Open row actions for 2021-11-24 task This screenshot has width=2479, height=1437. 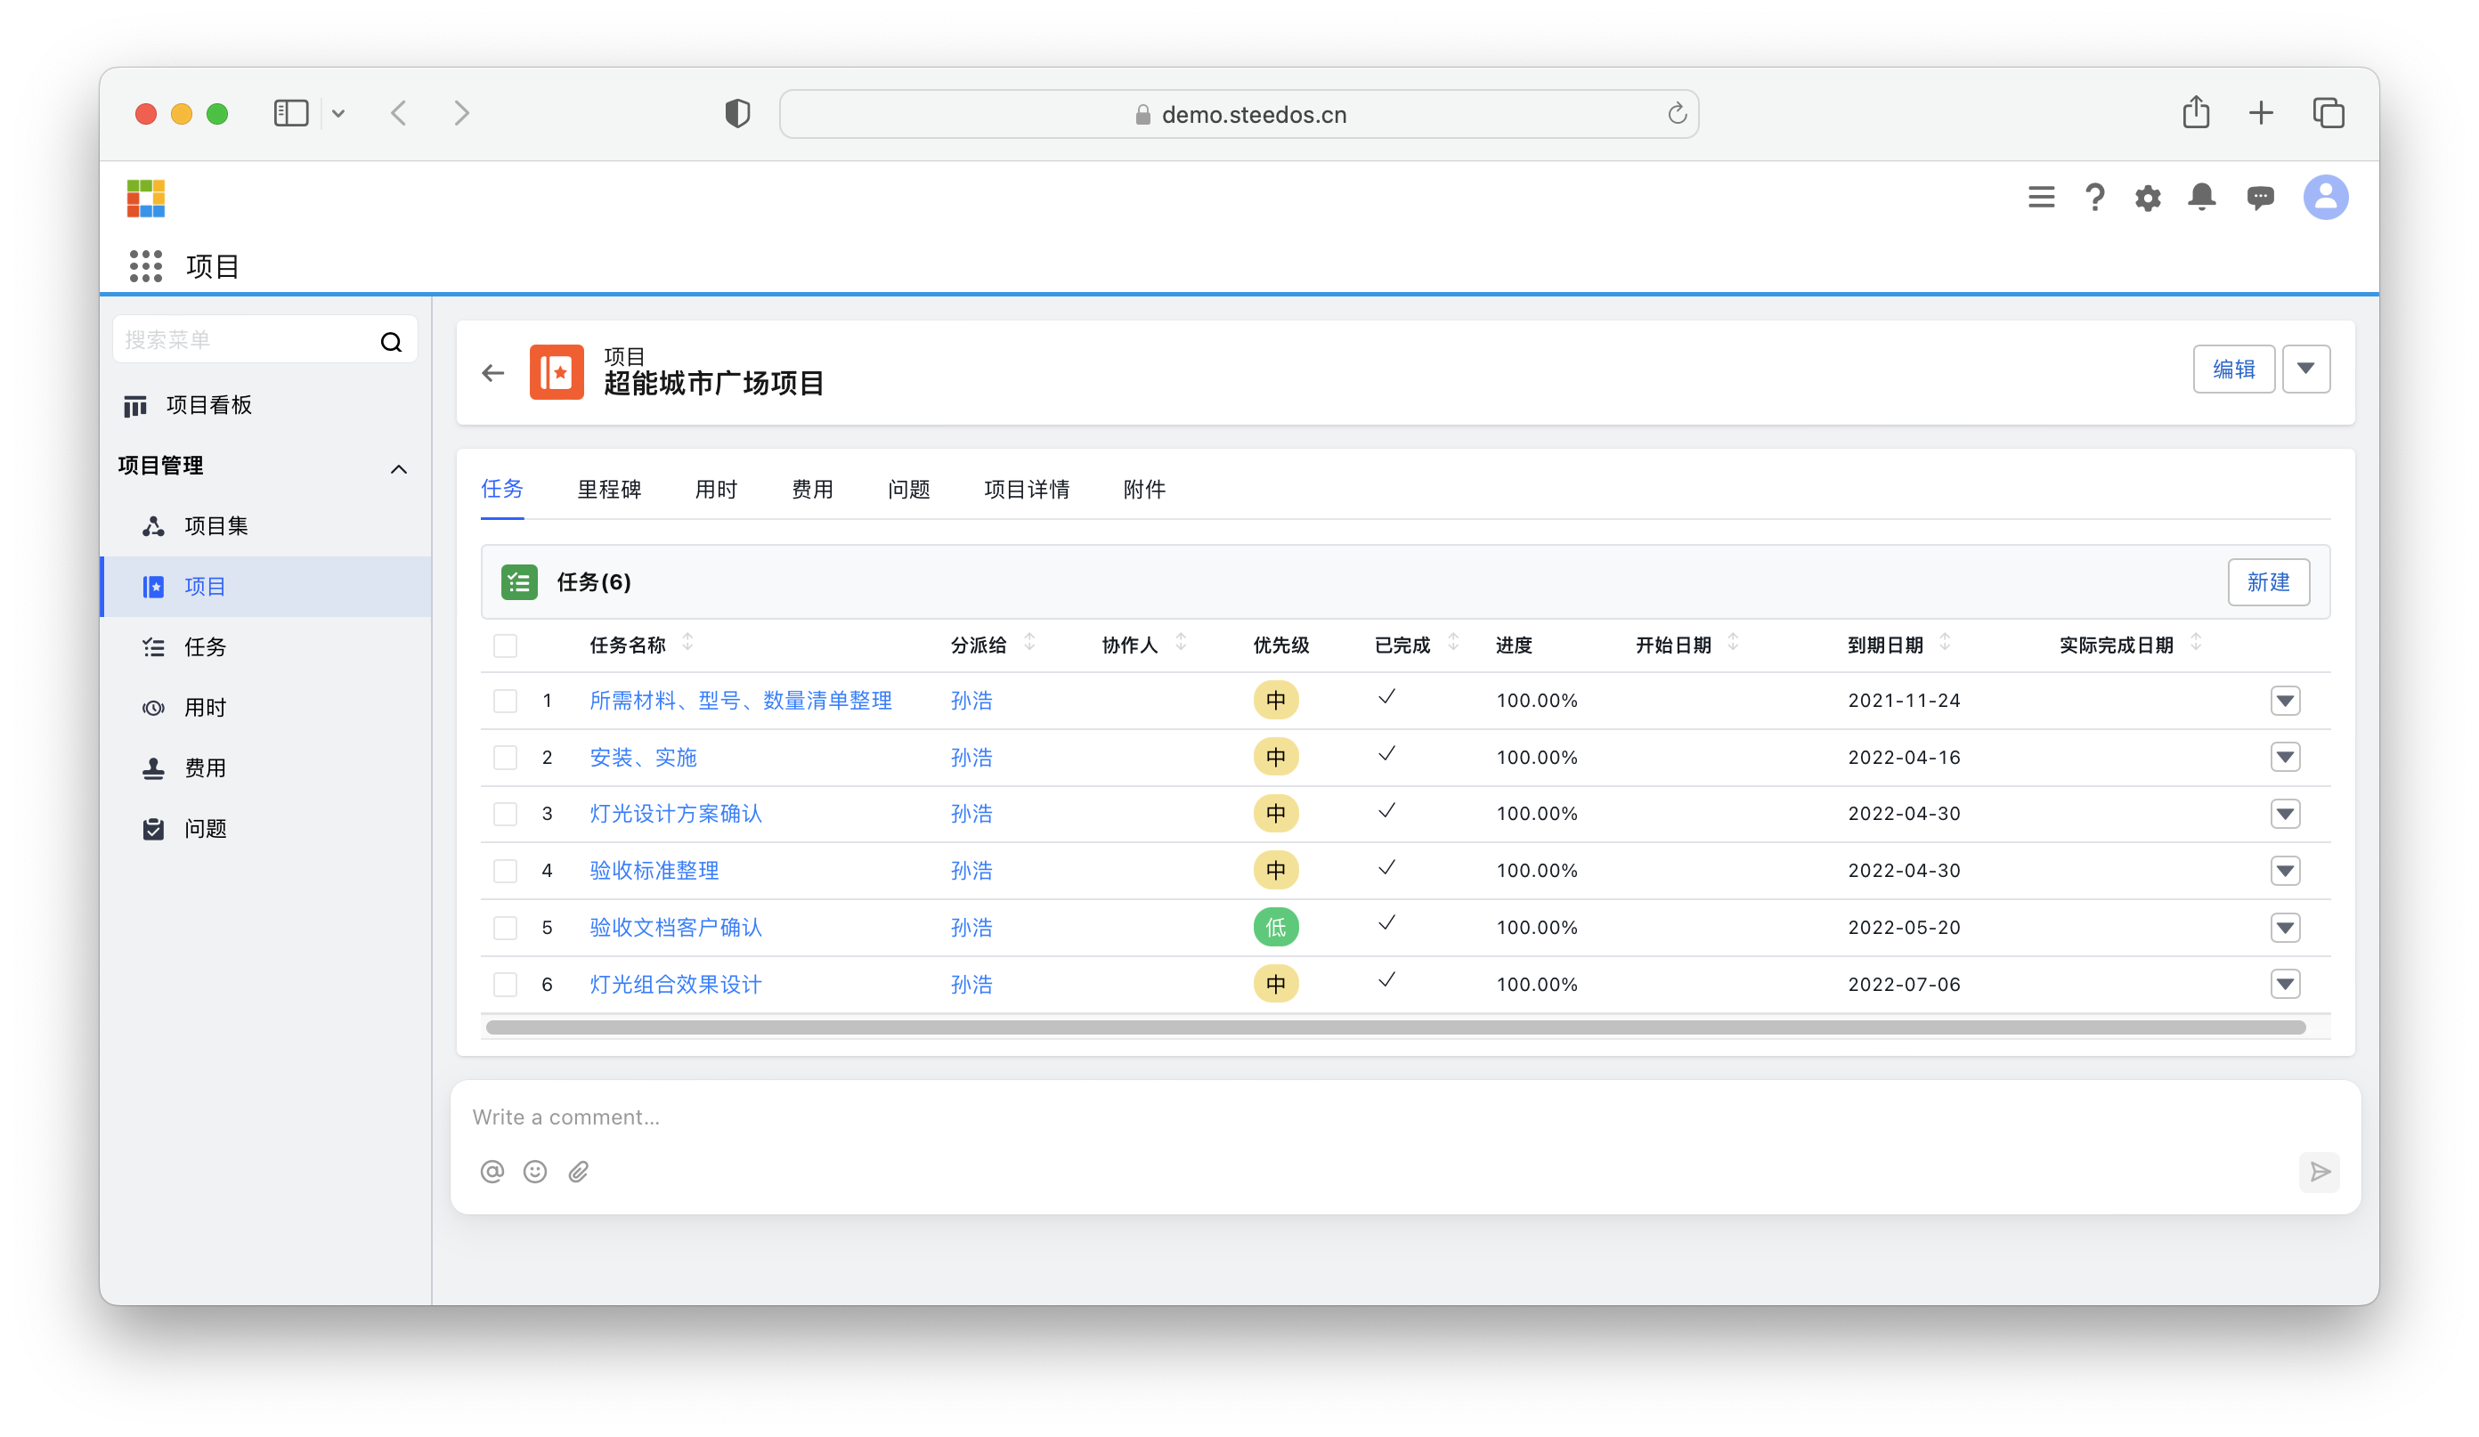[x=2284, y=701]
